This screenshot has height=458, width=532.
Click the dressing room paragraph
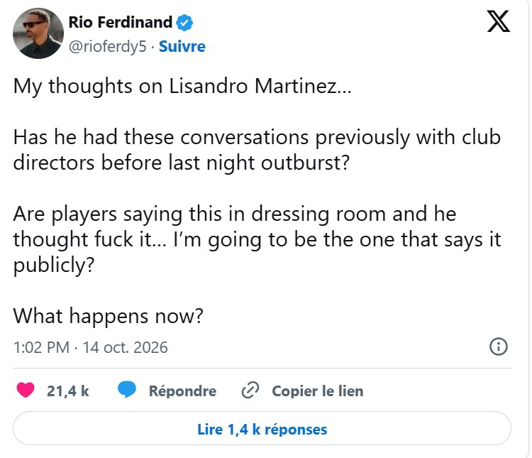pyautogui.click(x=257, y=239)
